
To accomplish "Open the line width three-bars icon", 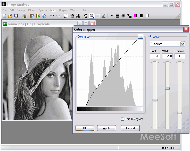I will [117, 16].
